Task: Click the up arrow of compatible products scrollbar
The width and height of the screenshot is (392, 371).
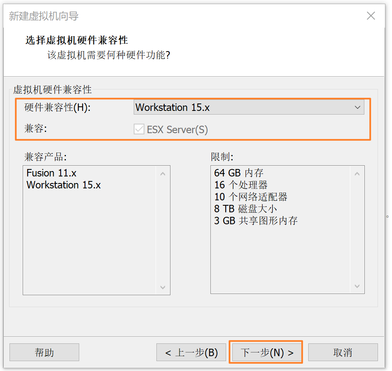Action: [x=163, y=174]
